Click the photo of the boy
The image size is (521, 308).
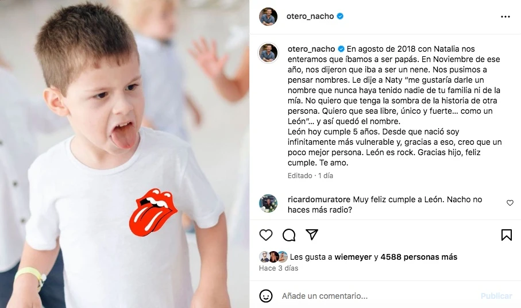(x=125, y=154)
